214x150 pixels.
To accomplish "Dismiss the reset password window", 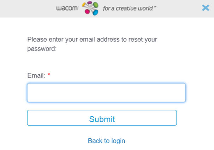I will tap(206, 8).
